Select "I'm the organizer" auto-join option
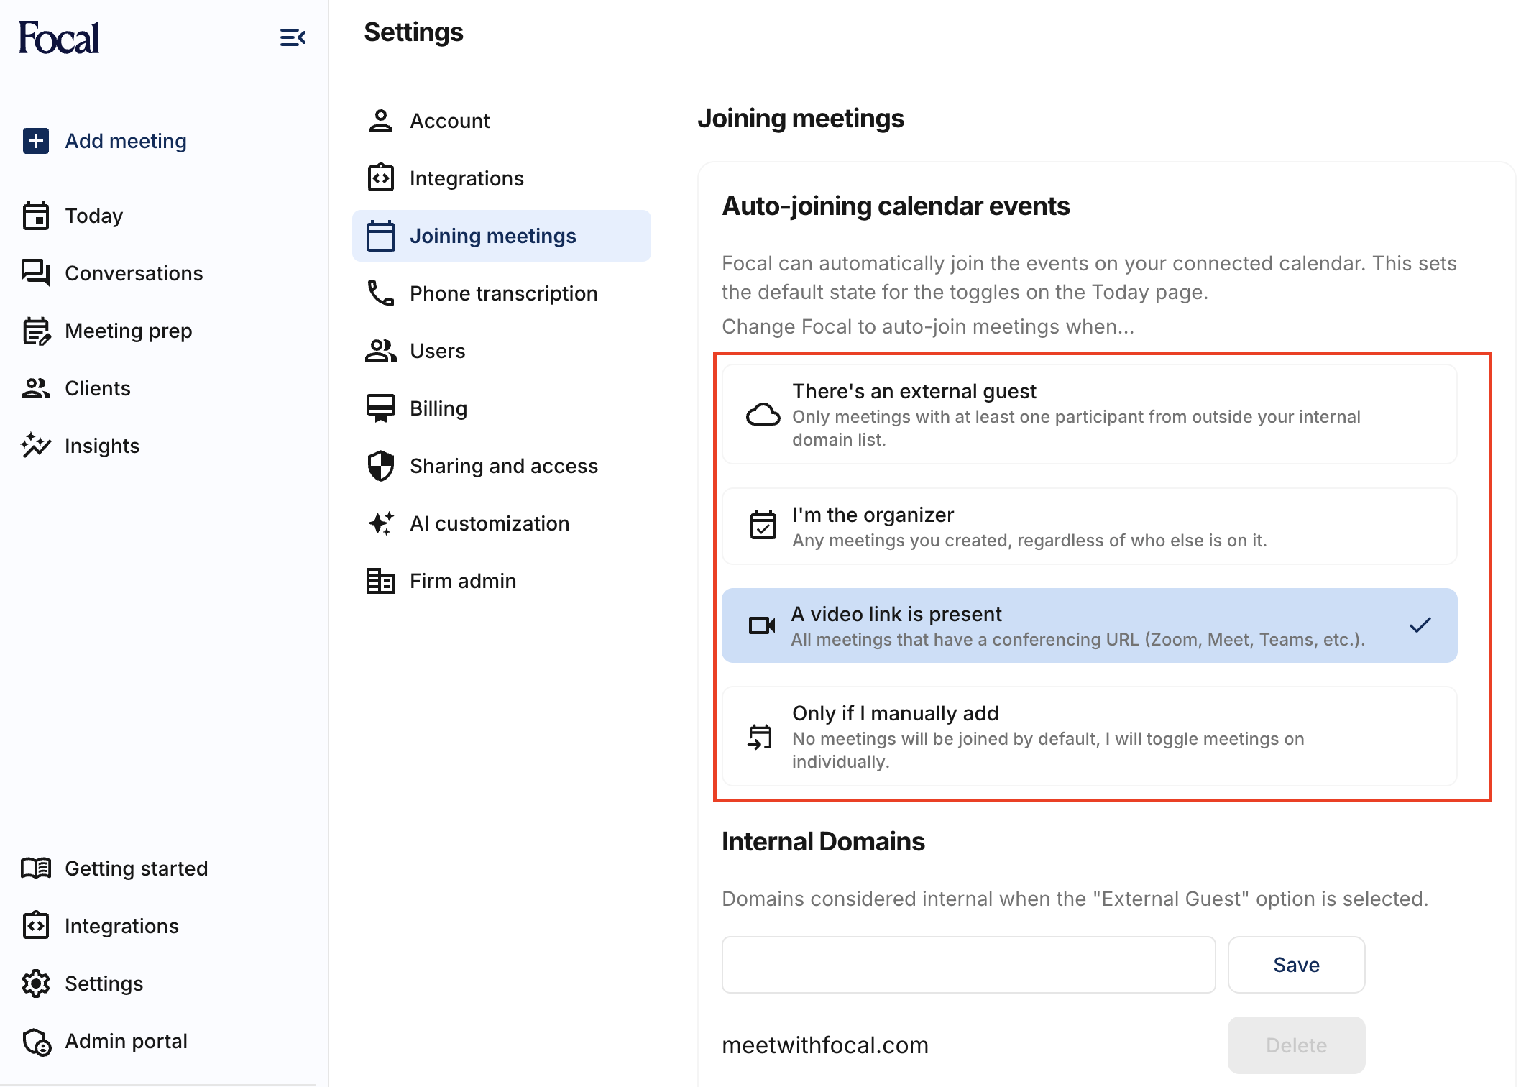 click(1089, 527)
